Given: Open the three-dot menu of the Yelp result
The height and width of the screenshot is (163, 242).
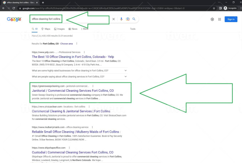Looking at the screenshot, I should [84, 52].
